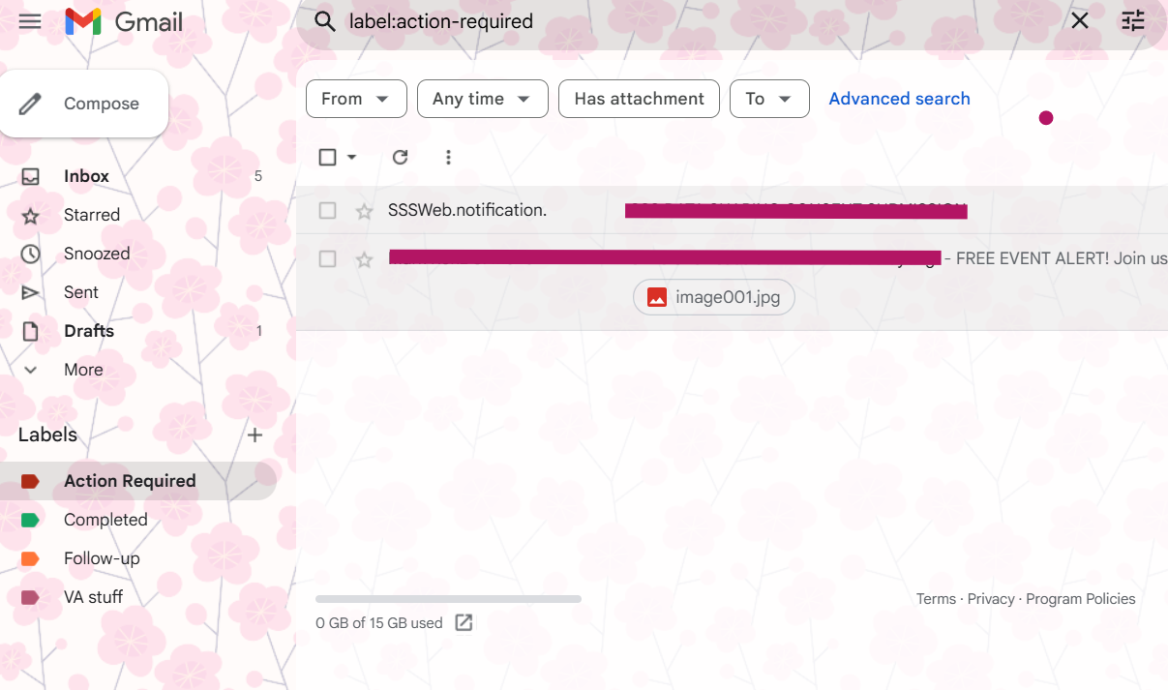
Task: Click the Snoozed clock icon
Action: (31, 254)
